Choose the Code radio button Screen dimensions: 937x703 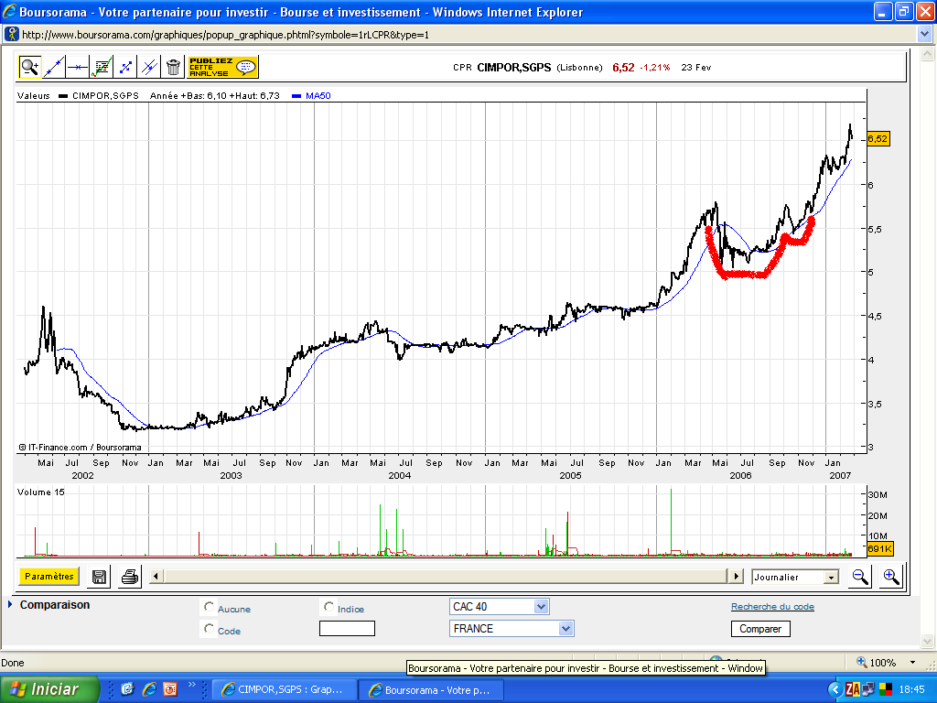(210, 629)
